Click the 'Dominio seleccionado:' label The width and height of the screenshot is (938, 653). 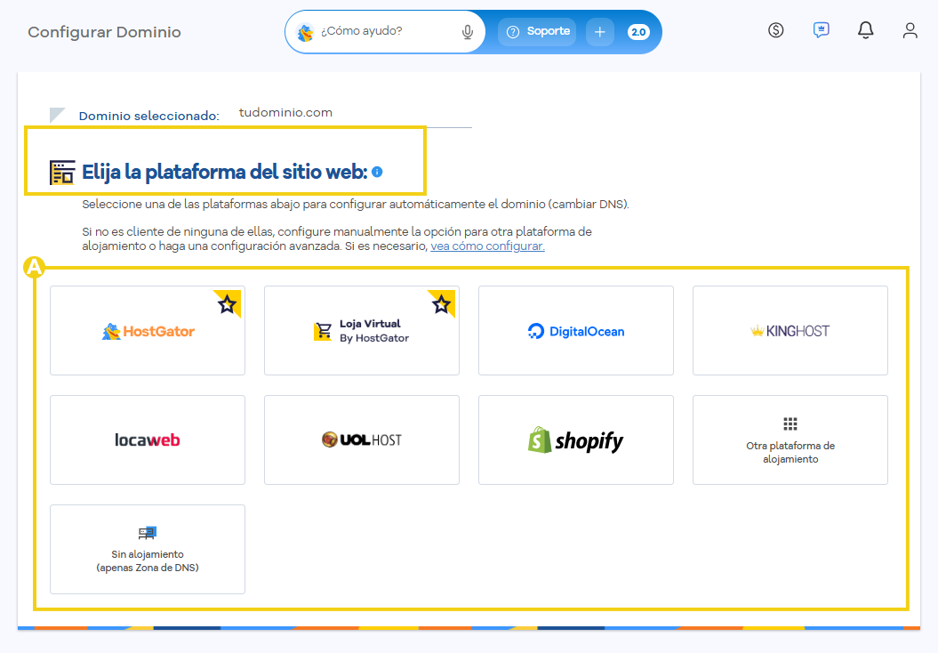coord(149,117)
